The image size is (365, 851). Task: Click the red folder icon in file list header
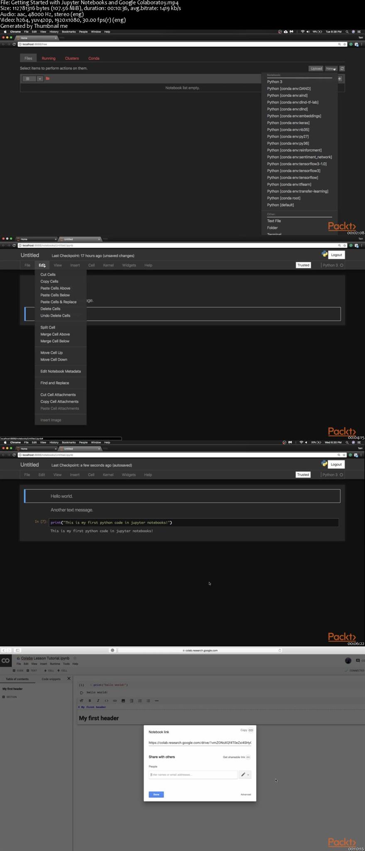(x=48, y=79)
